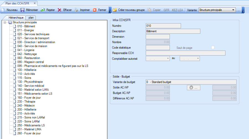Image resolution: width=249 pixels, height=139 pixels.
Task: Select 100 - Hôtellerie row
Action: coord(27,70)
